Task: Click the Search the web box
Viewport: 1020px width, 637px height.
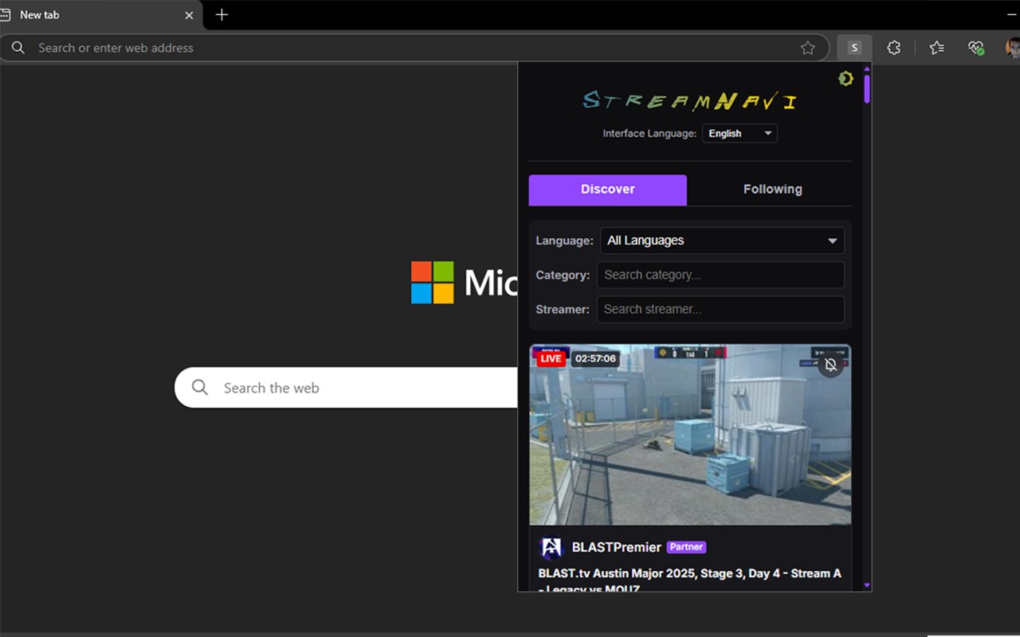Action: [x=347, y=388]
